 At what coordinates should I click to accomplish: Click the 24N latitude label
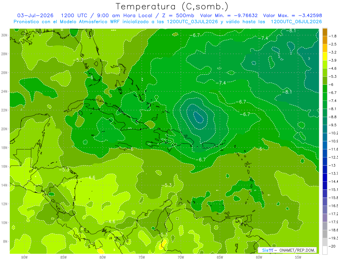(5, 92)
